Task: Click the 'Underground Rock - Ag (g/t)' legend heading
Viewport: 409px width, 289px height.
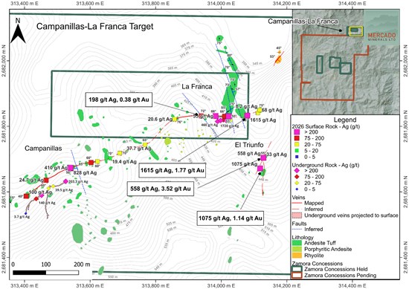Action: click(326, 165)
